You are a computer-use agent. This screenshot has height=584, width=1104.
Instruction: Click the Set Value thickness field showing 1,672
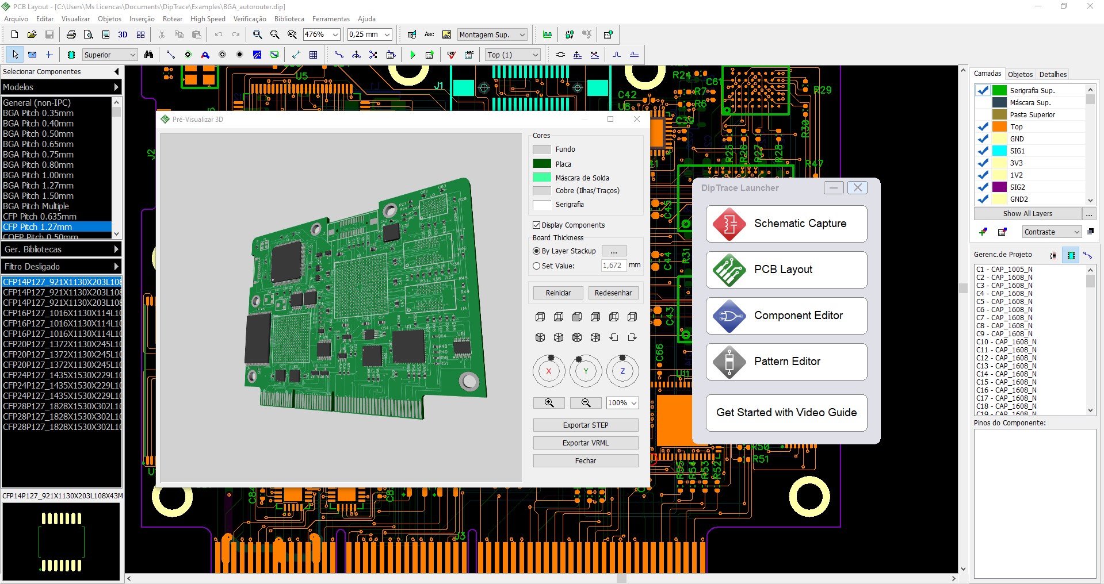click(613, 266)
